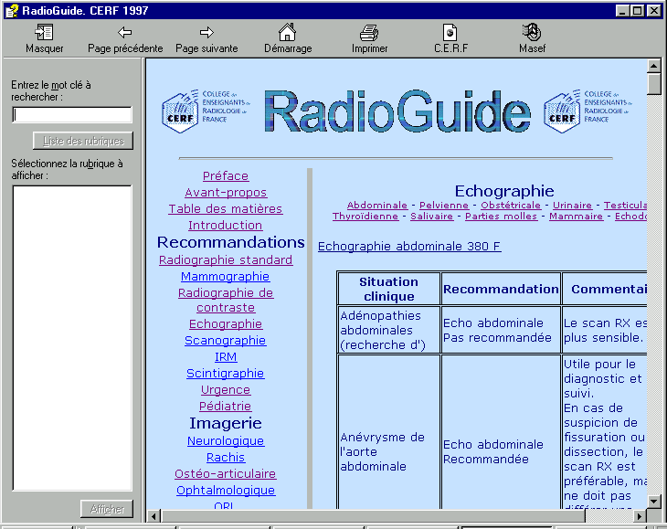This screenshot has height=529, width=667.
Task: Open the Avant-propos link
Action: 226,193
